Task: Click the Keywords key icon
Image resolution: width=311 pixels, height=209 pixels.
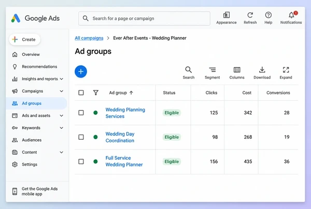Action: (15, 128)
